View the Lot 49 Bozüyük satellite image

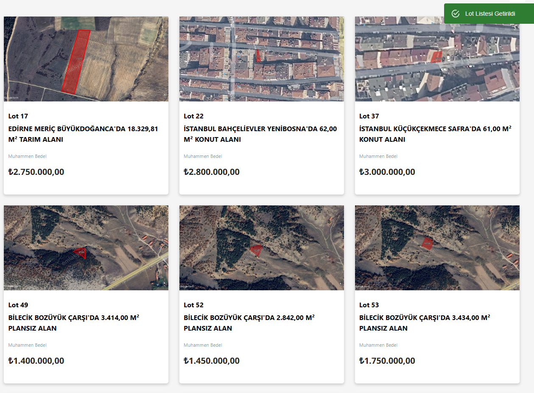pyautogui.click(x=86, y=247)
